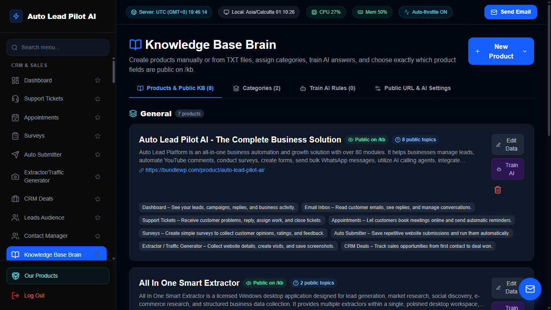
Task: Open CRM Deals in sidebar
Action: click(56, 199)
